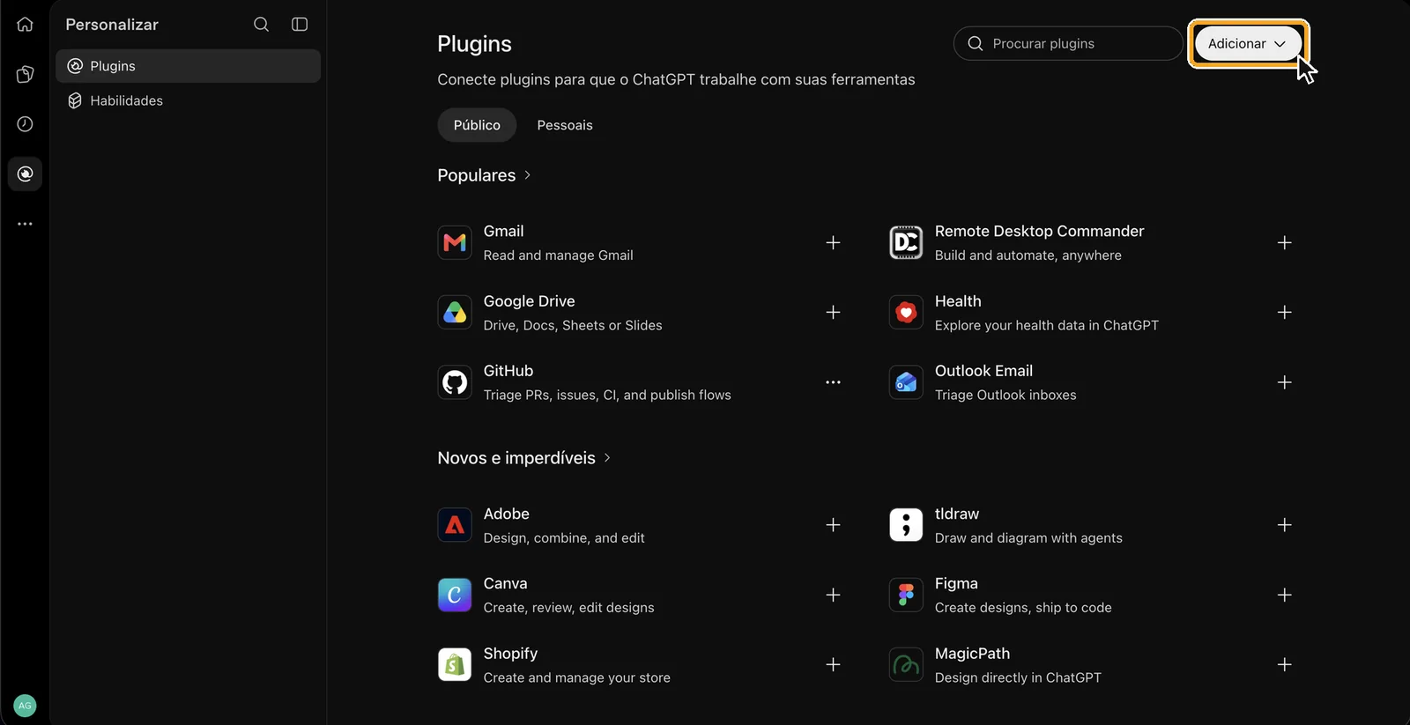Add the Gmail plugin with plus
Viewport: 1410px width, 725px height.
tap(833, 242)
